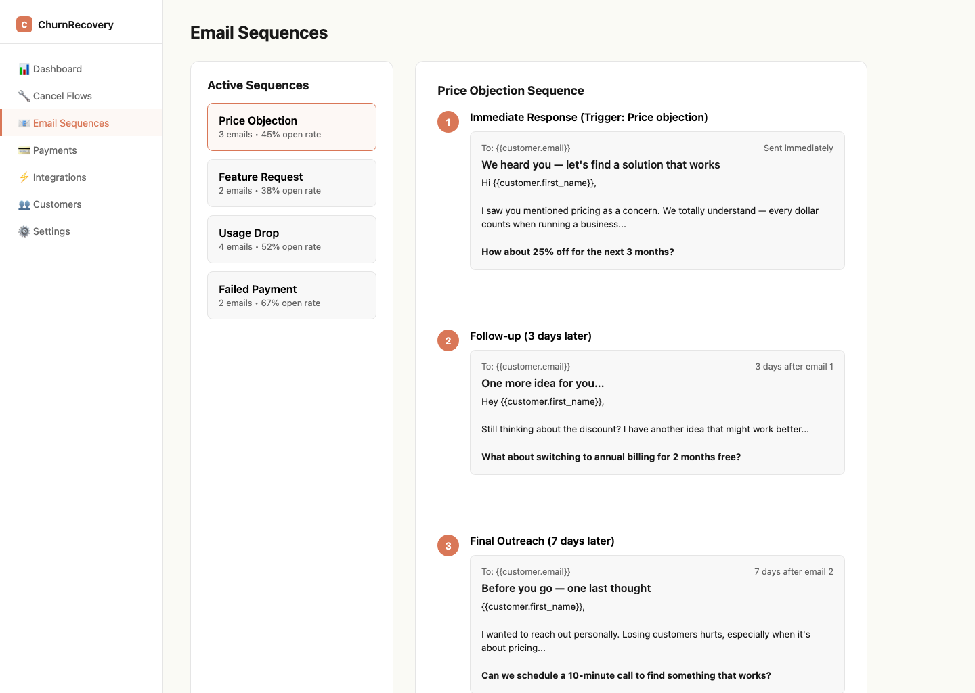Select the Feature Request sequence card

pos(291,183)
